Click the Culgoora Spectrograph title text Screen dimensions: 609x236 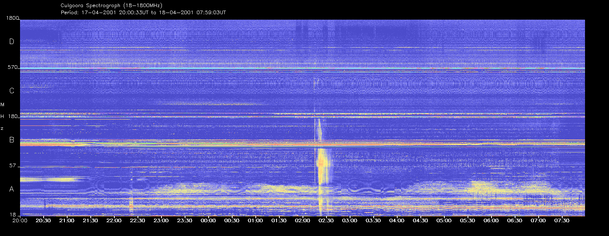[x=112, y=6]
